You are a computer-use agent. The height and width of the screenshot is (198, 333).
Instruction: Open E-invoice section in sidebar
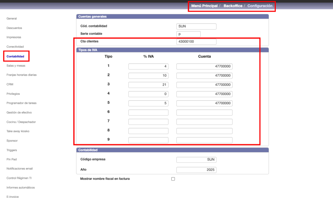pyautogui.click(x=13, y=197)
